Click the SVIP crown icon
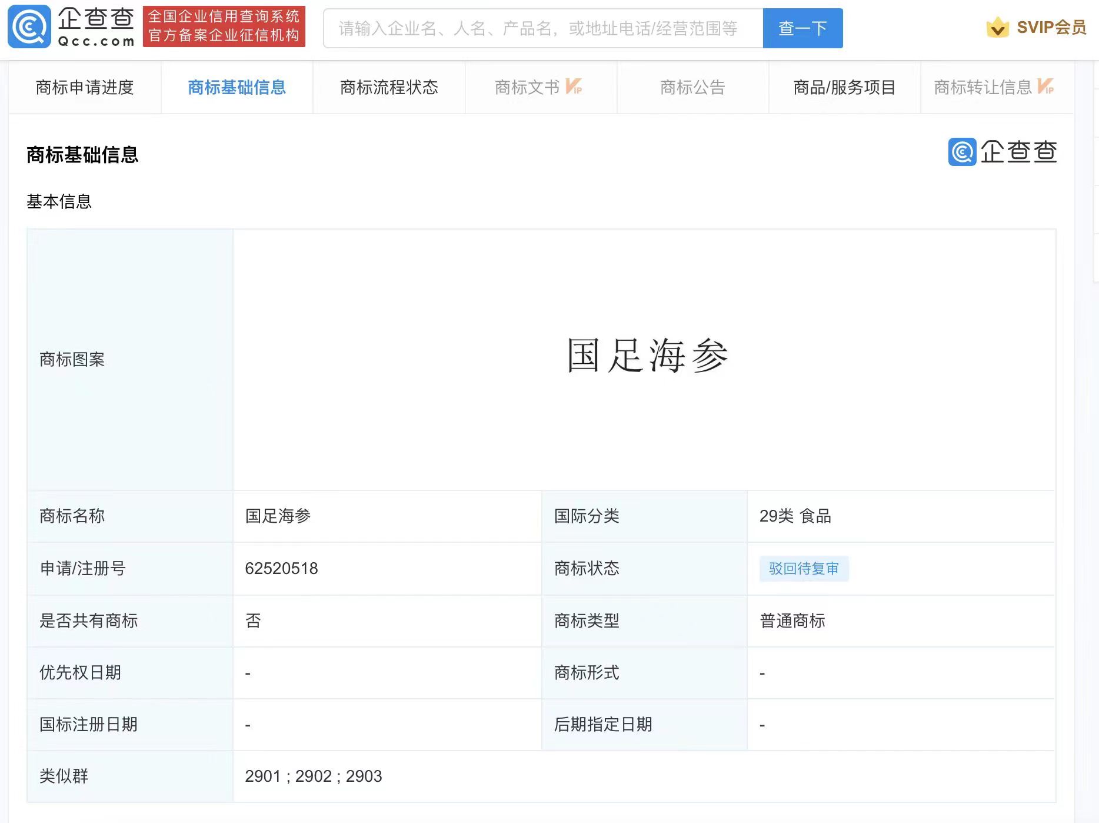1099x823 pixels. (997, 27)
